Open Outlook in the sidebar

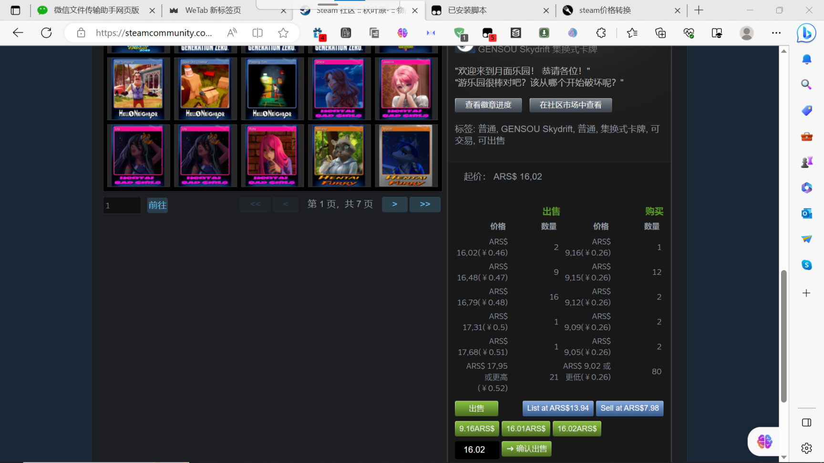806,213
